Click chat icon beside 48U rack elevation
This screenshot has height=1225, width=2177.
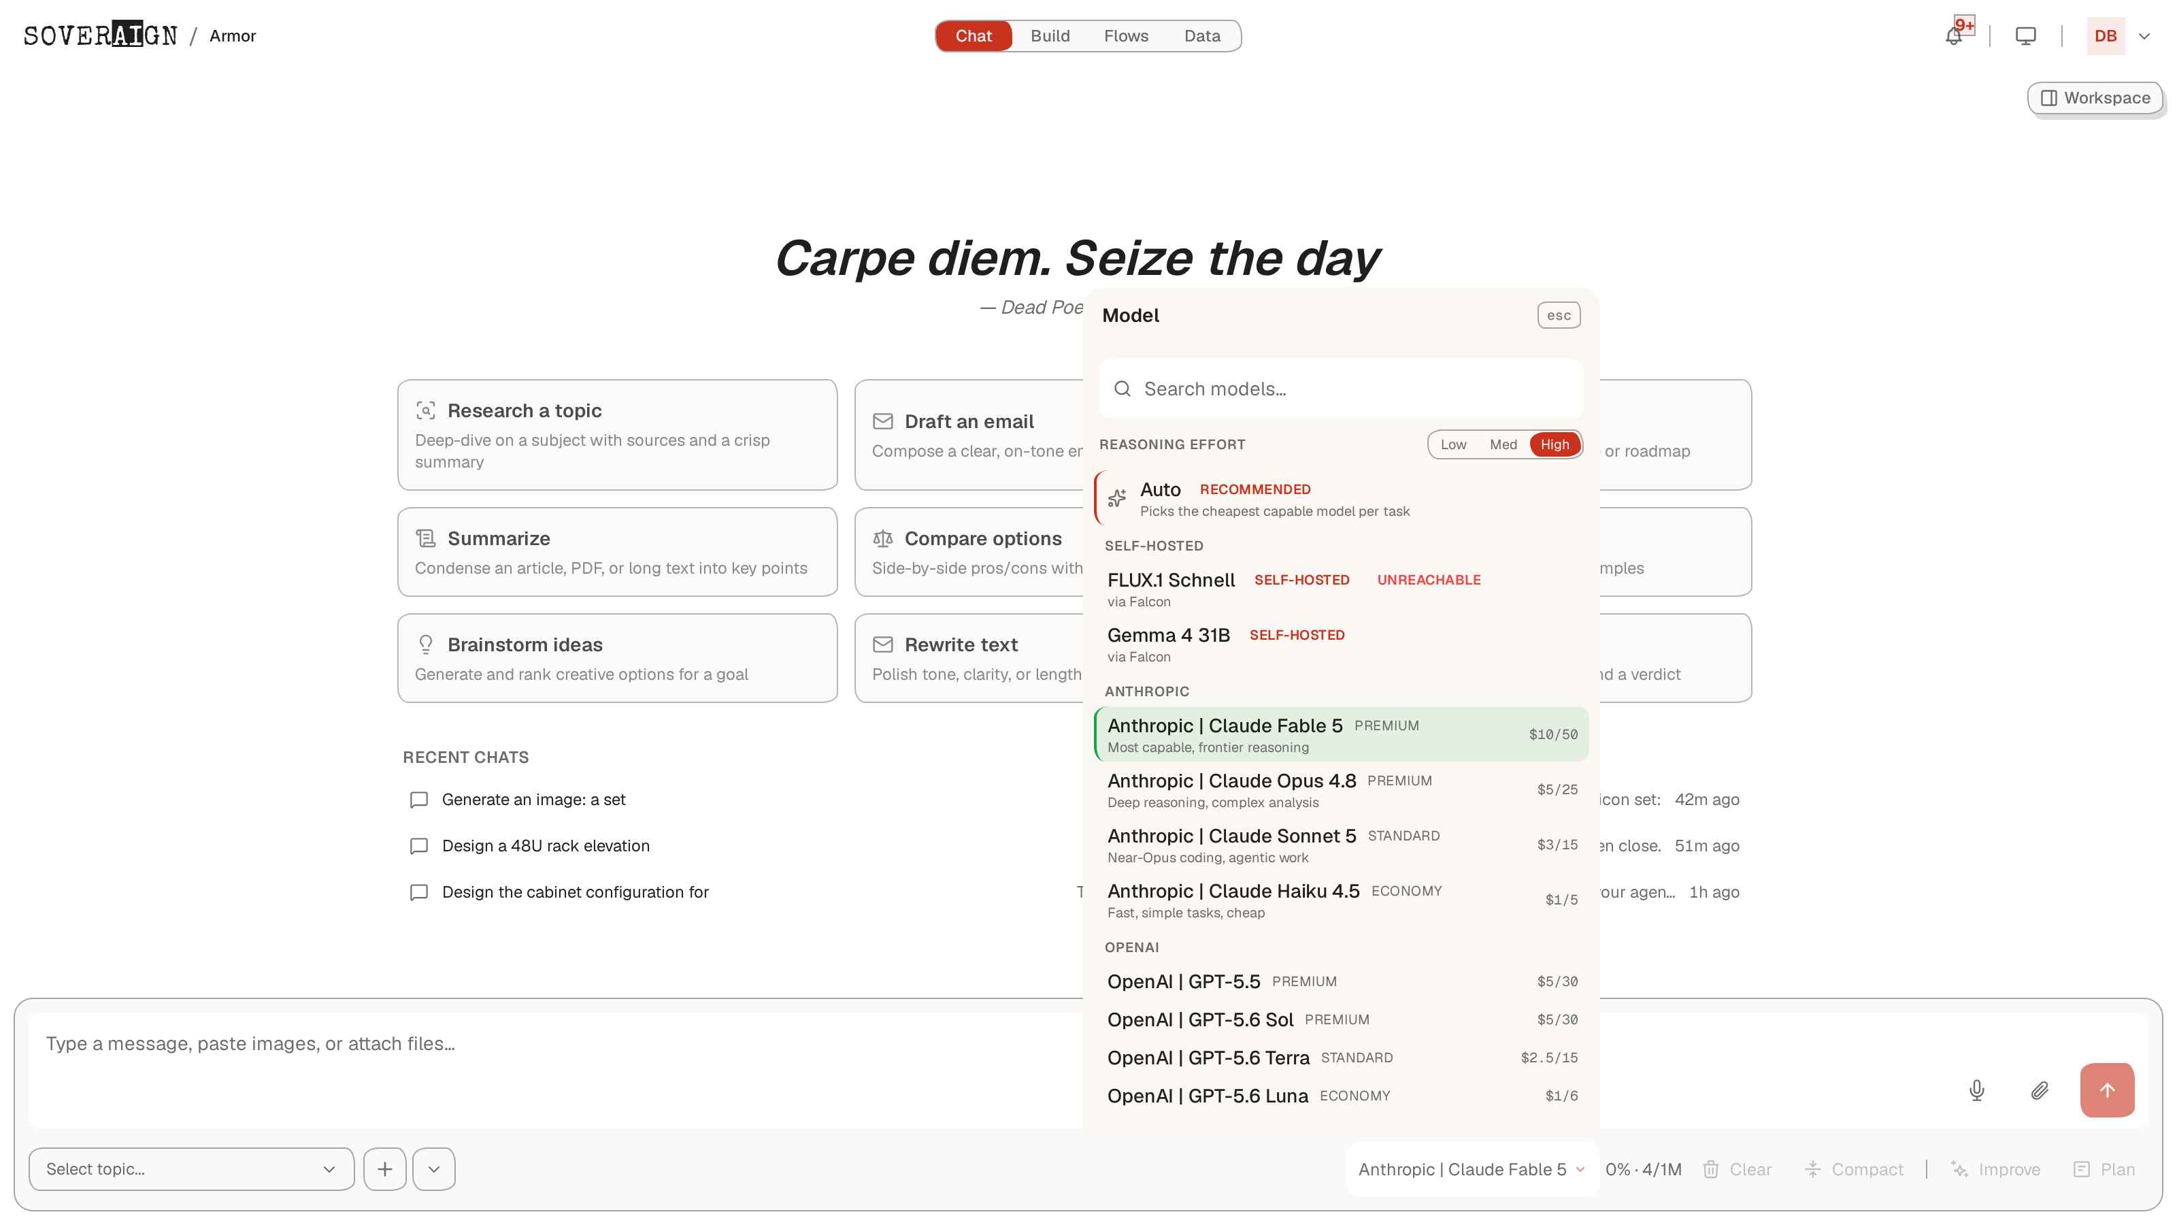(x=418, y=846)
